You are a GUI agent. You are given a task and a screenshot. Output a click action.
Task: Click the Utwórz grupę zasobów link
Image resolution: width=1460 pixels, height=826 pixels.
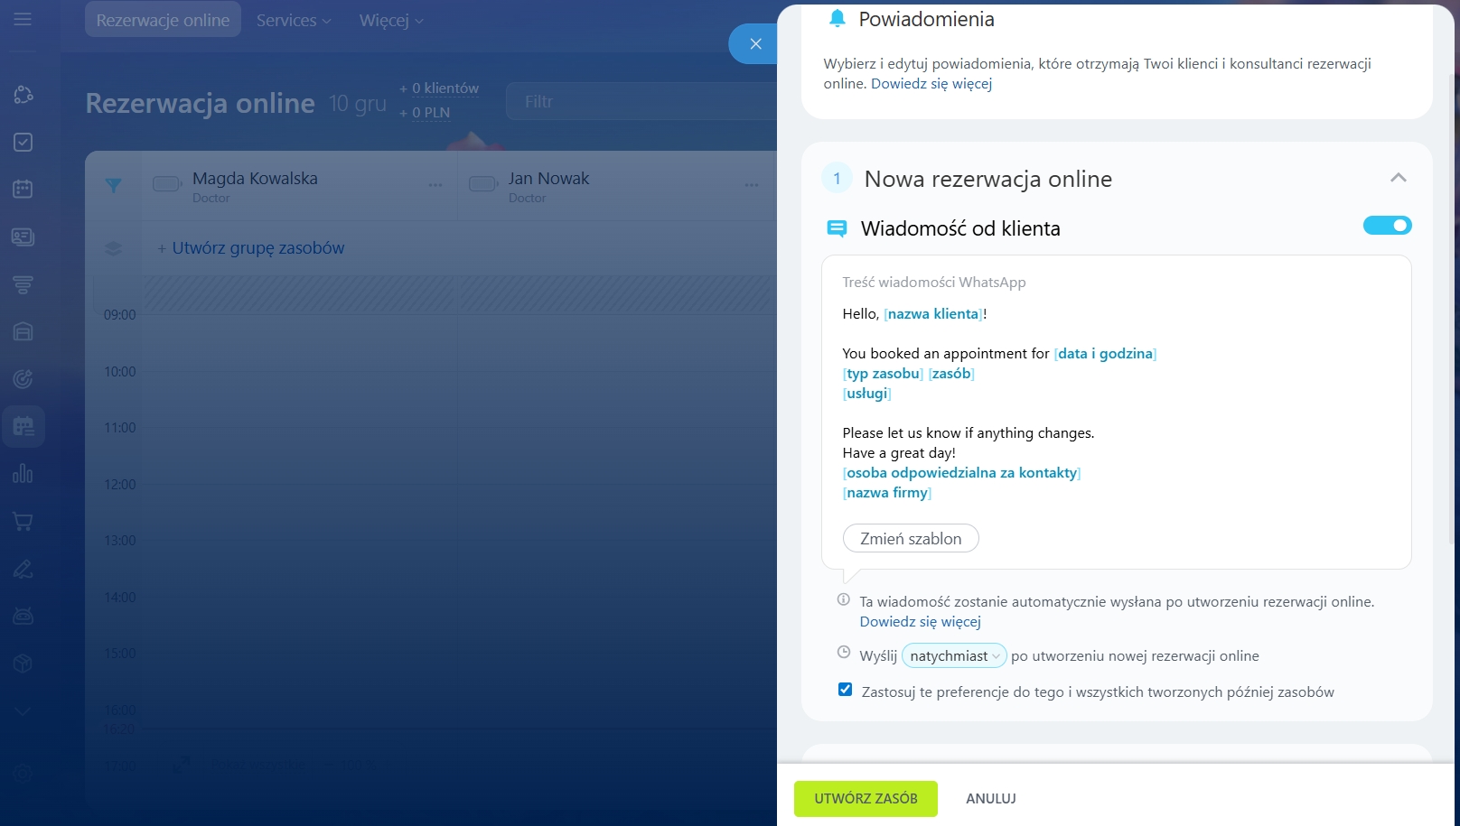[257, 248]
